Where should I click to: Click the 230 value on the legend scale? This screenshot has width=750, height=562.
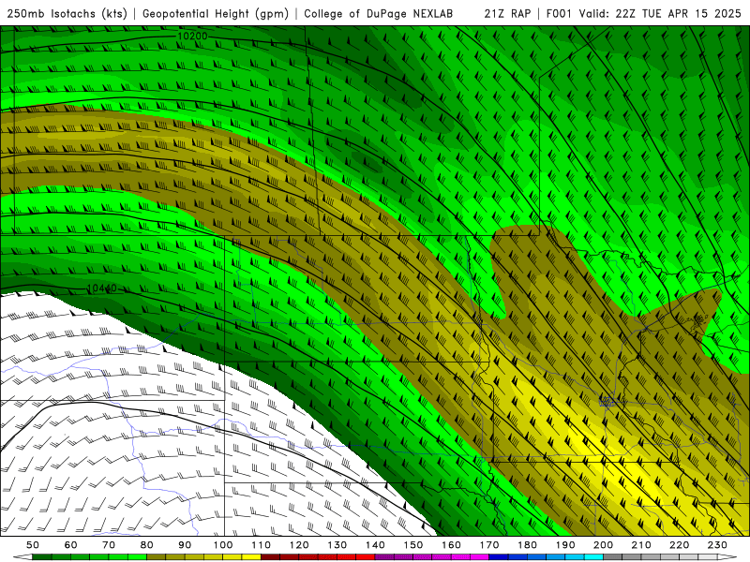click(x=717, y=545)
